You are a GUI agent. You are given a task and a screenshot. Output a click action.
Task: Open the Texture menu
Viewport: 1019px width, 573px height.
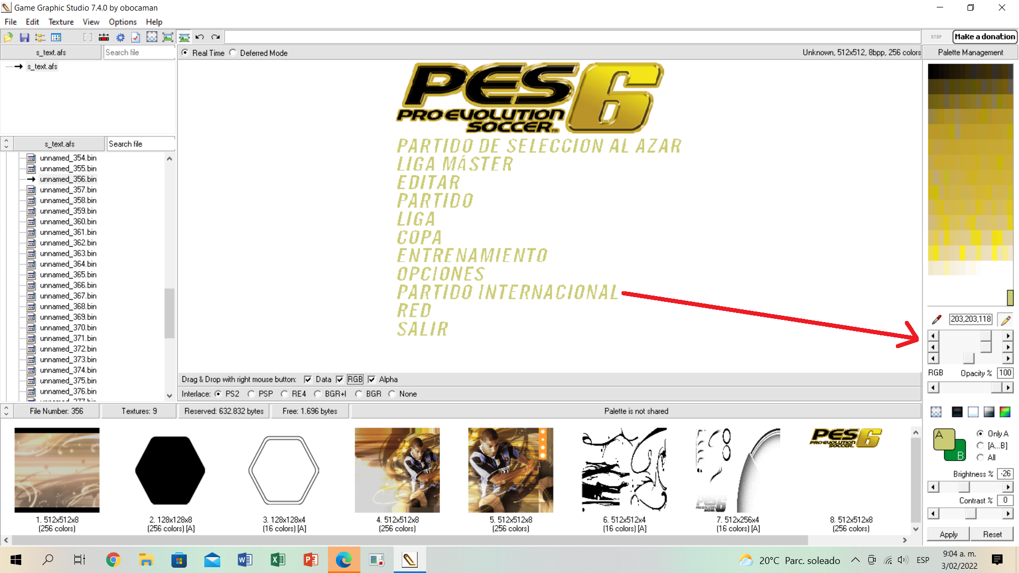coord(61,22)
